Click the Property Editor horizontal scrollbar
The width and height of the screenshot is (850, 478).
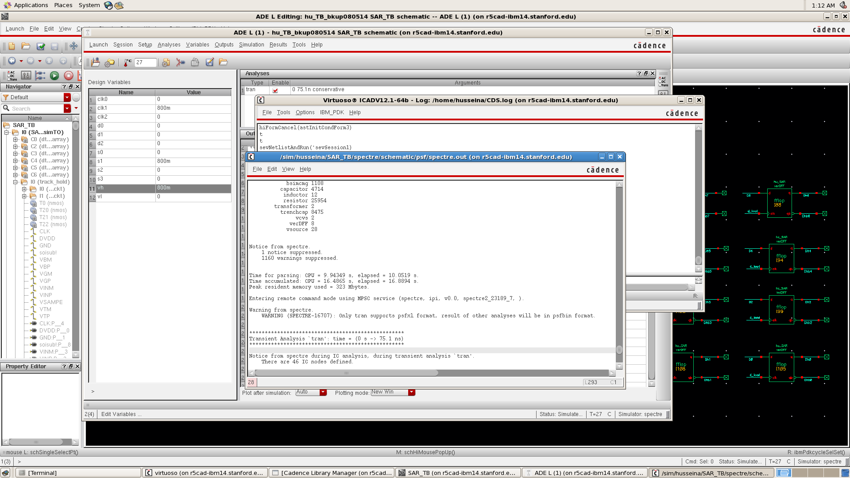(x=36, y=442)
